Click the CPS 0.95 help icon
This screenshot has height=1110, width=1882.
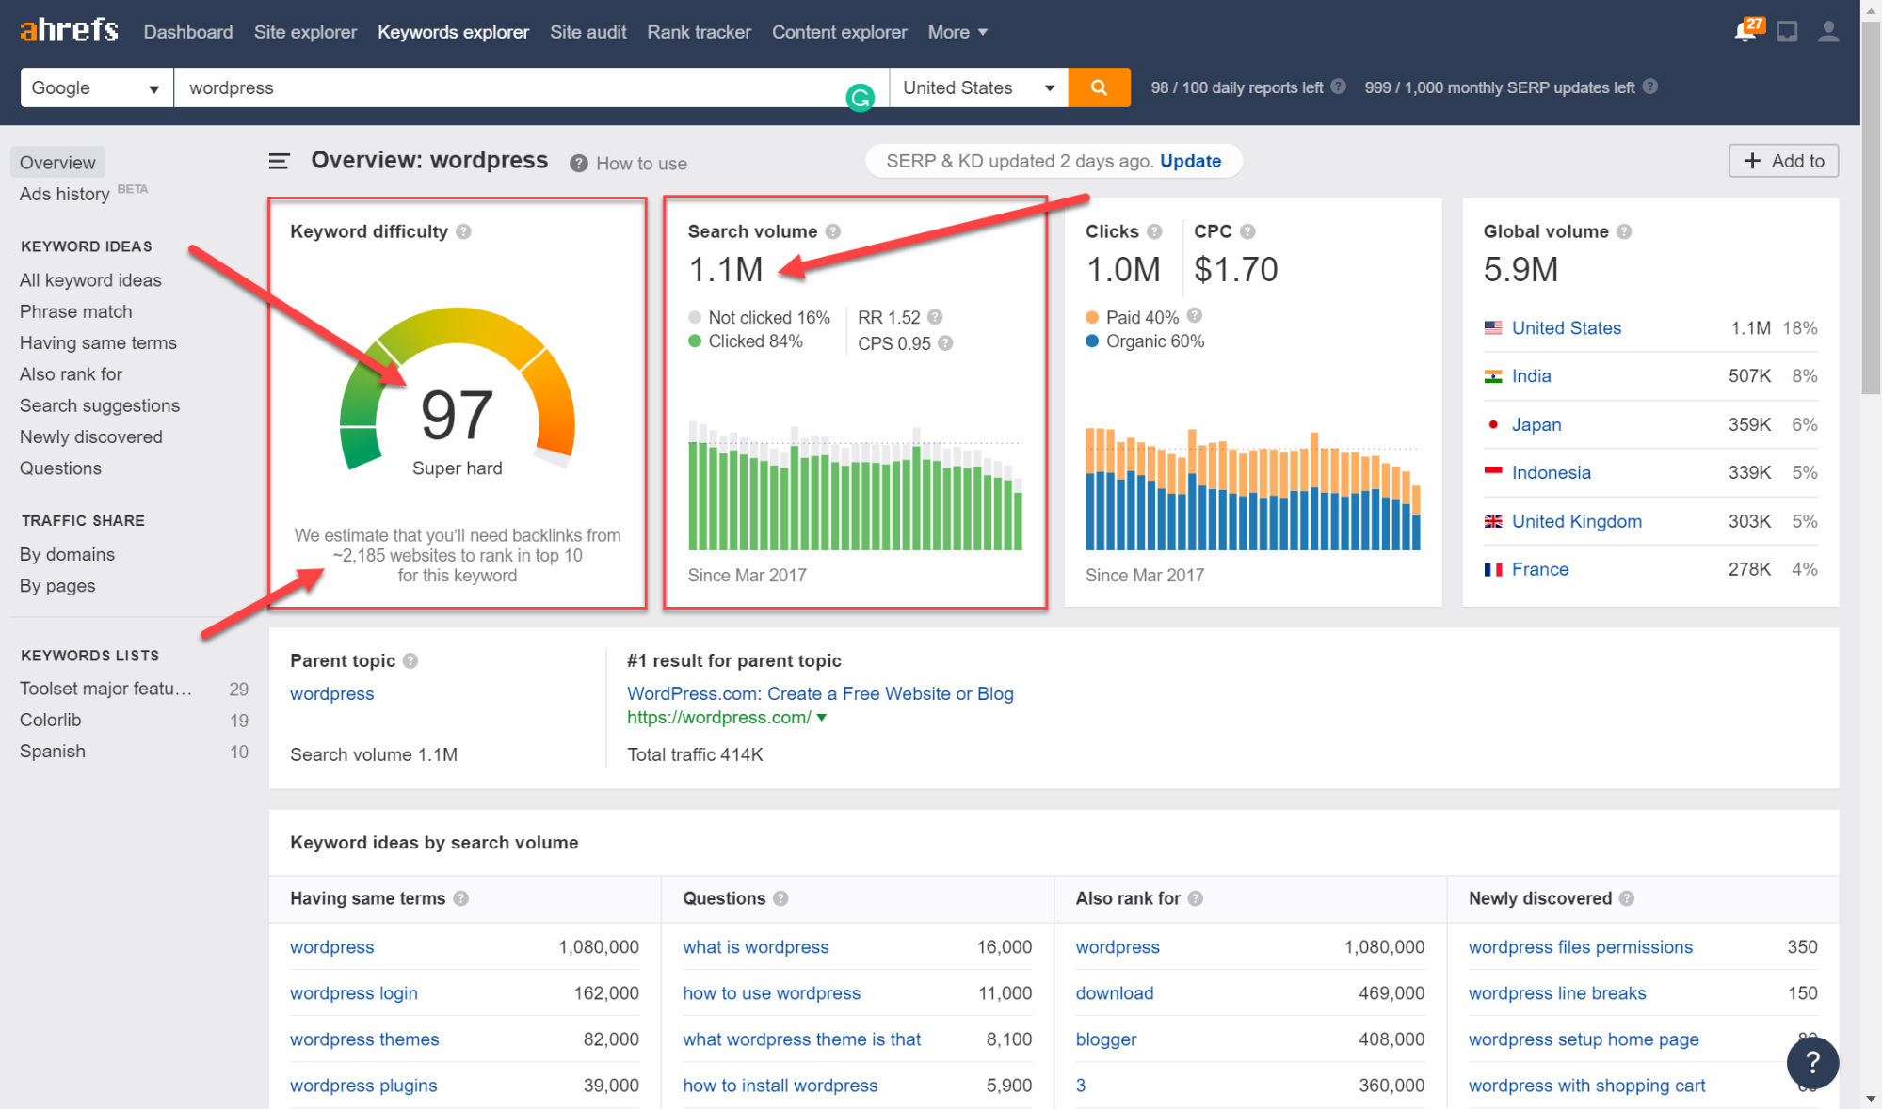pos(945,343)
